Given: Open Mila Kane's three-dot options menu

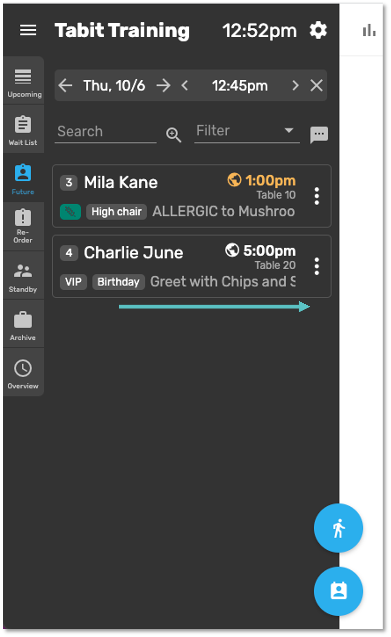Looking at the screenshot, I should (317, 196).
